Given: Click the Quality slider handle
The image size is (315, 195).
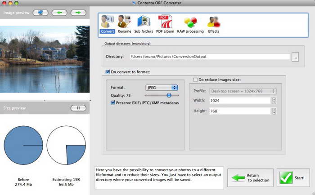Looking at the screenshot, I should 169,95.
